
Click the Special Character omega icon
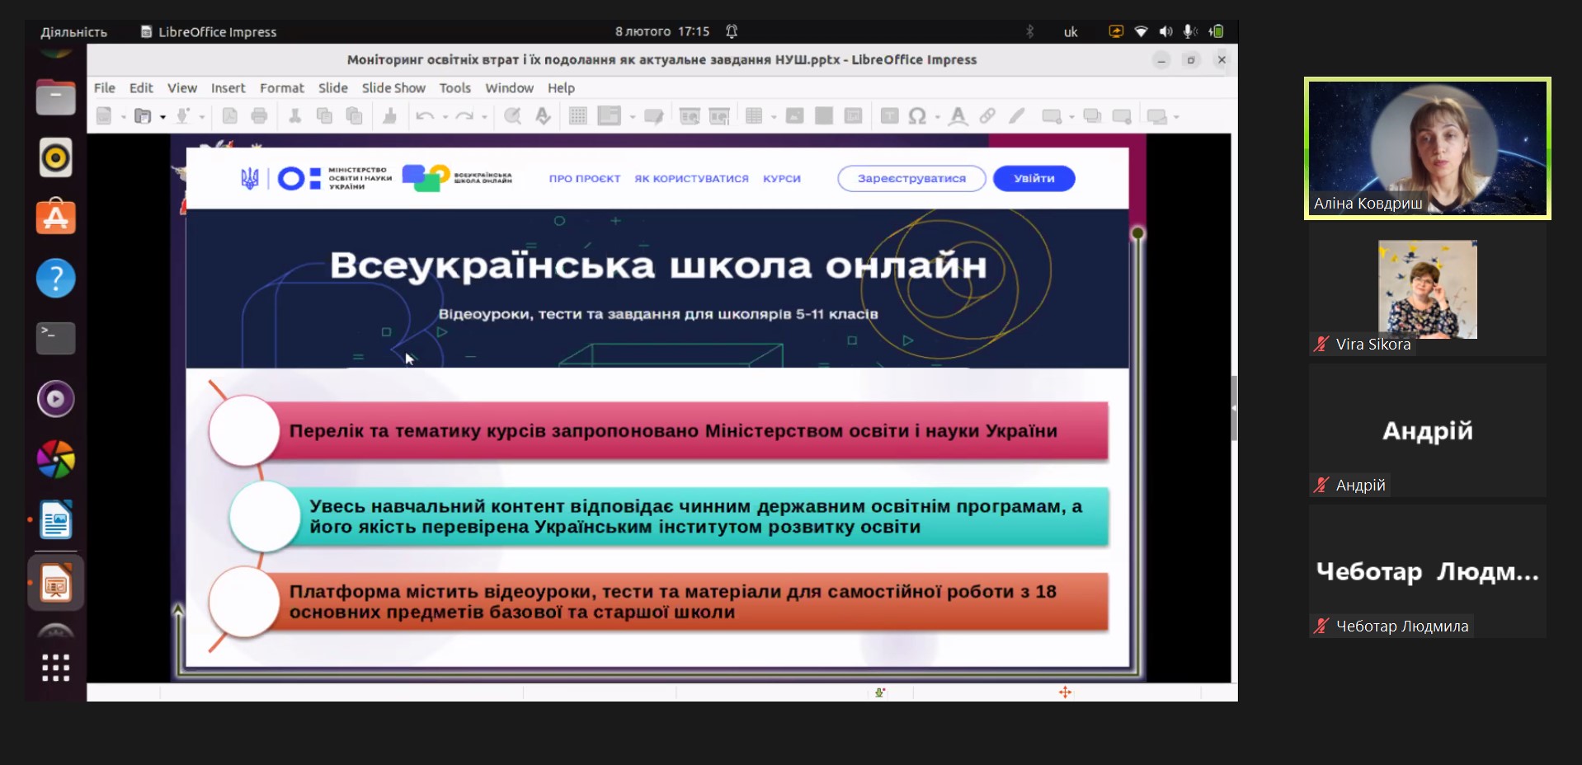click(x=917, y=116)
